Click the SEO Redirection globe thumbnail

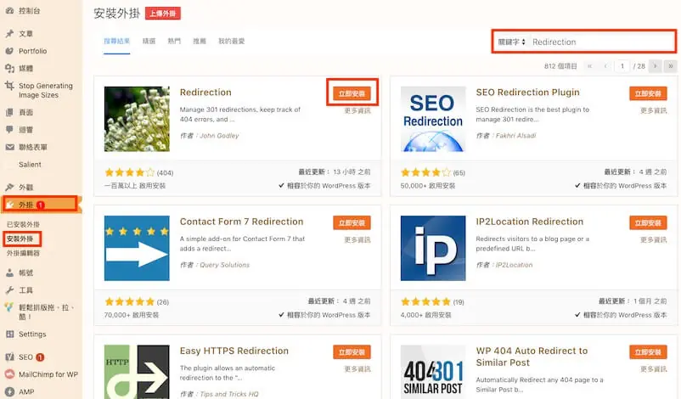[433, 119]
